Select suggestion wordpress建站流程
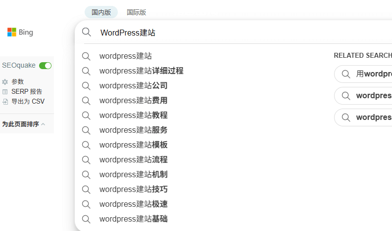392x231 pixels. (133, 160)
